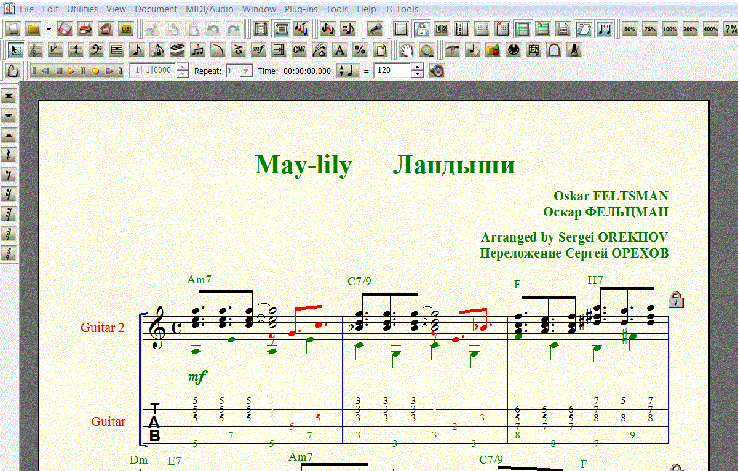Toggle the tilted page layout icon
Viewport: 738px width, 471px height.
coord(584,29)
